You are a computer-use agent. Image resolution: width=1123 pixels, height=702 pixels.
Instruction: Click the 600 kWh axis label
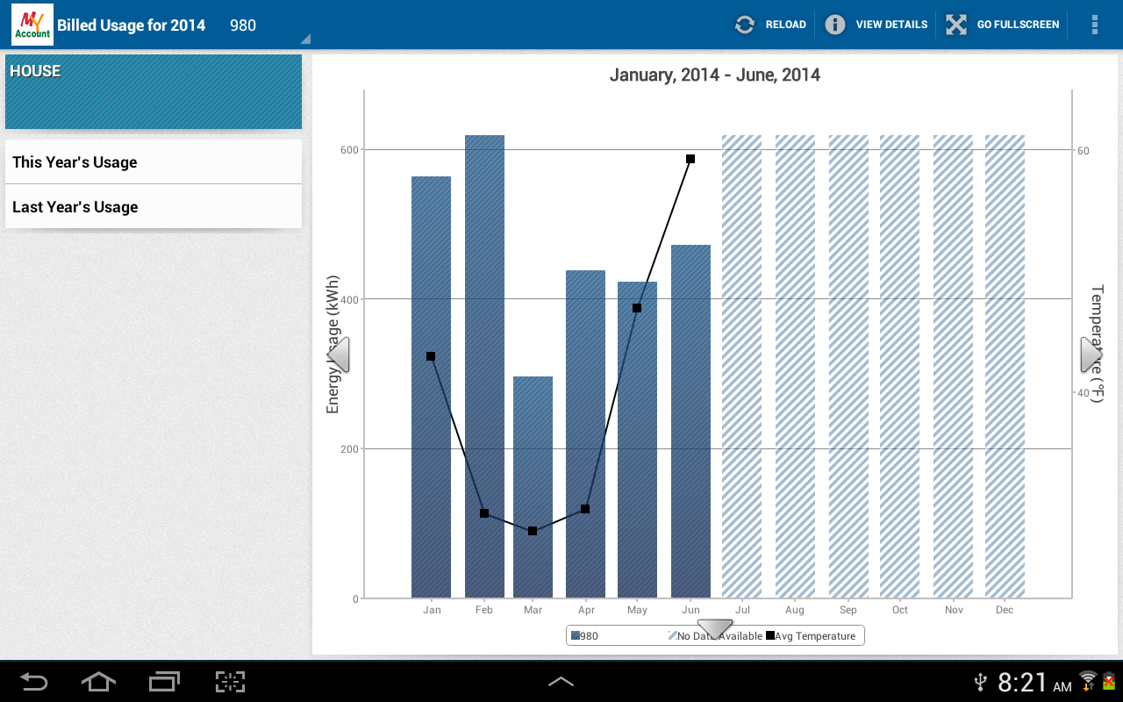click(350, 150)
